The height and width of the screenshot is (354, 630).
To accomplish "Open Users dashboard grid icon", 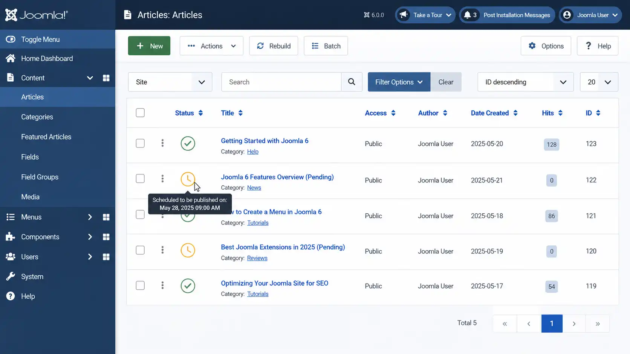I will coord(106,257).
